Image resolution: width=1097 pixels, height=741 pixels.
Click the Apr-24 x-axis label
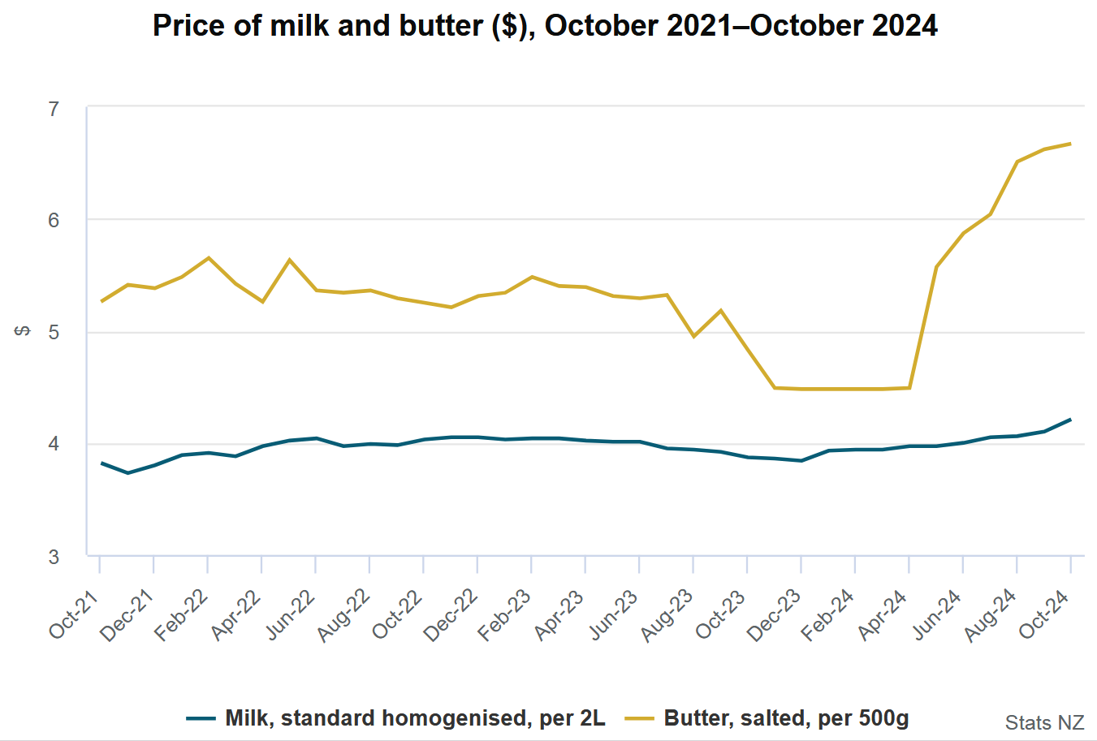point(883,615)
